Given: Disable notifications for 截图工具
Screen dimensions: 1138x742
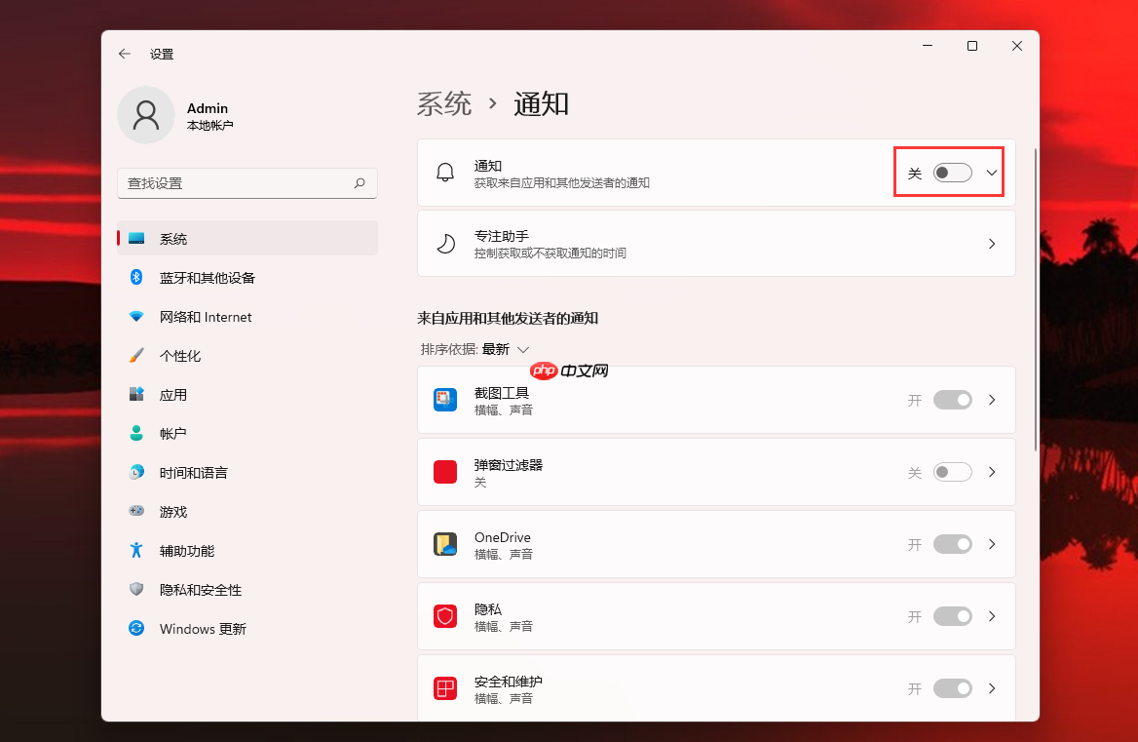Looking at the screenshot, I should 952,399.
